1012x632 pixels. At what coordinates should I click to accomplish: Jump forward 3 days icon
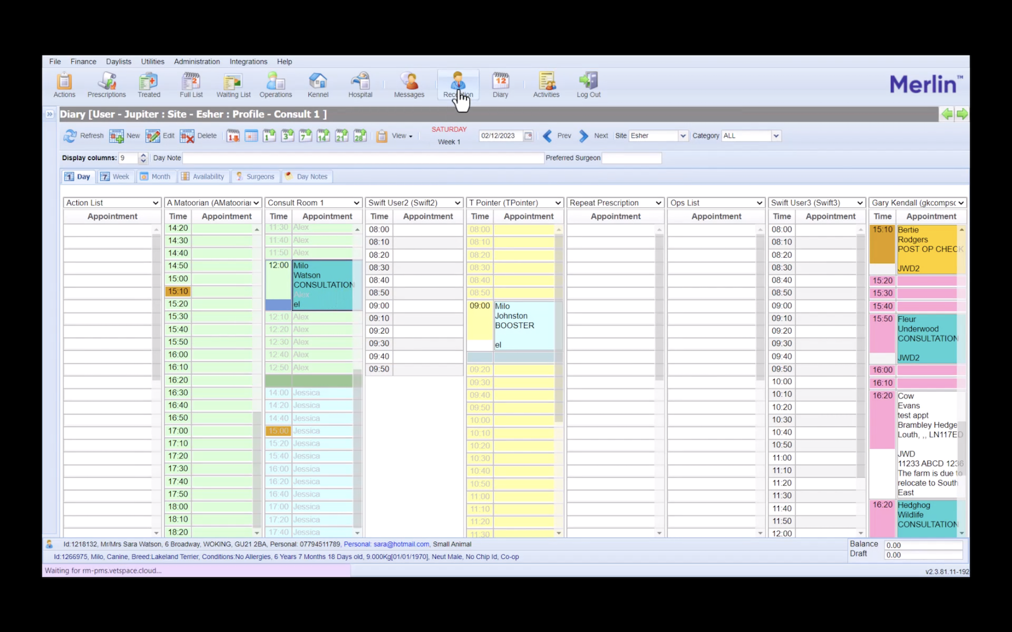click(287, 136)
